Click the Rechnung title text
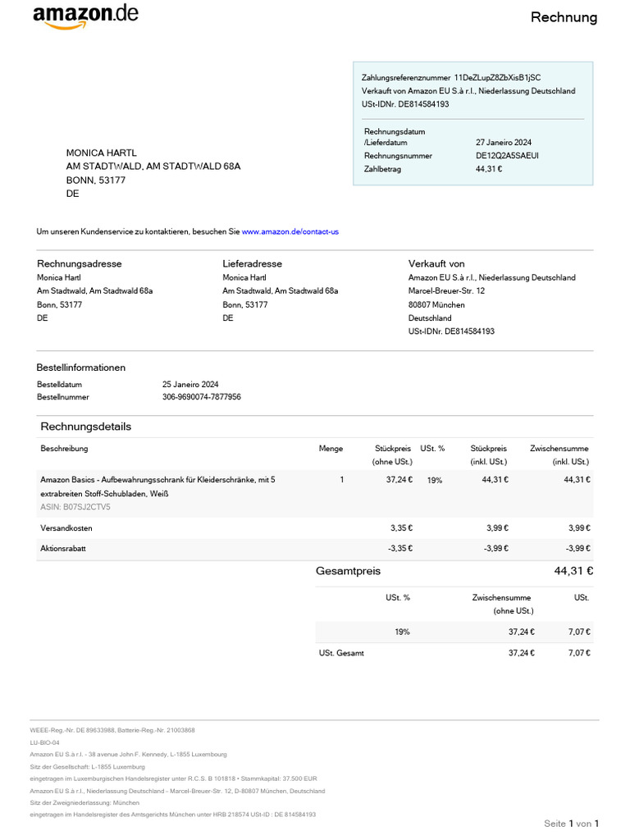 [564, 18]
